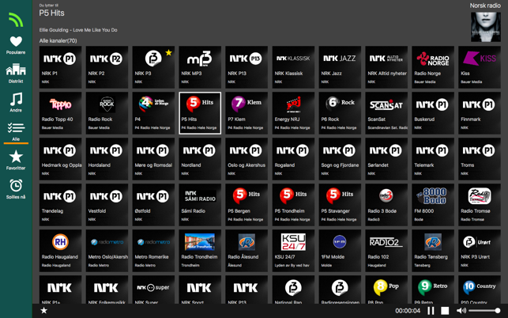This screenshot has width=508, height=318.
Task: Select the NRK MP3 channel
Action: click(x=200, y=67)
